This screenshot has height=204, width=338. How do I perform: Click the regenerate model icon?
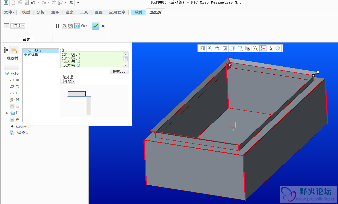click(54, 2)
